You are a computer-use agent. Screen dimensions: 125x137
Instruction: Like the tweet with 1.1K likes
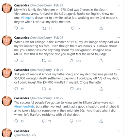71,121
